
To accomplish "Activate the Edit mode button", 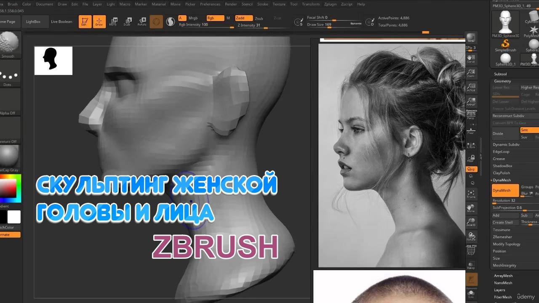I will [85, 21].
